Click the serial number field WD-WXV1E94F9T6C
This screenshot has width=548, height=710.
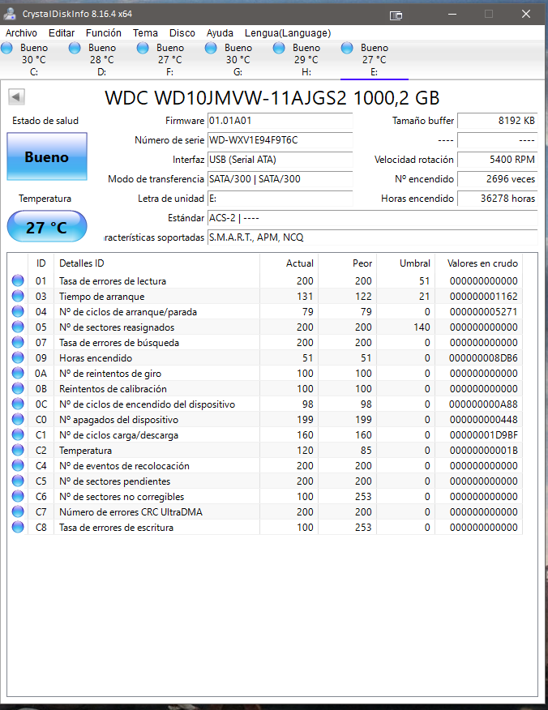(x=280, y=140)
